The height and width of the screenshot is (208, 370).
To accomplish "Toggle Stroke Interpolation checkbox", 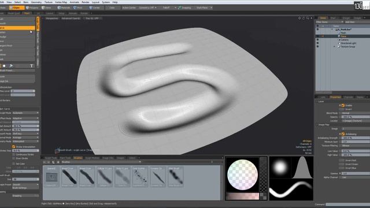I will click(x=13, y=147).
